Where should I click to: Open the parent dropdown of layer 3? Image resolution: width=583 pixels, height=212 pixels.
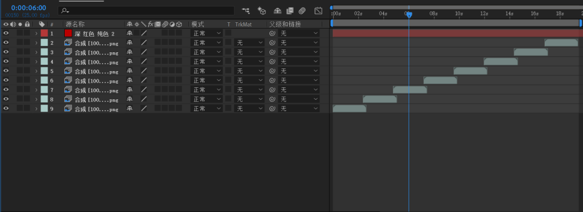[299, 52]
